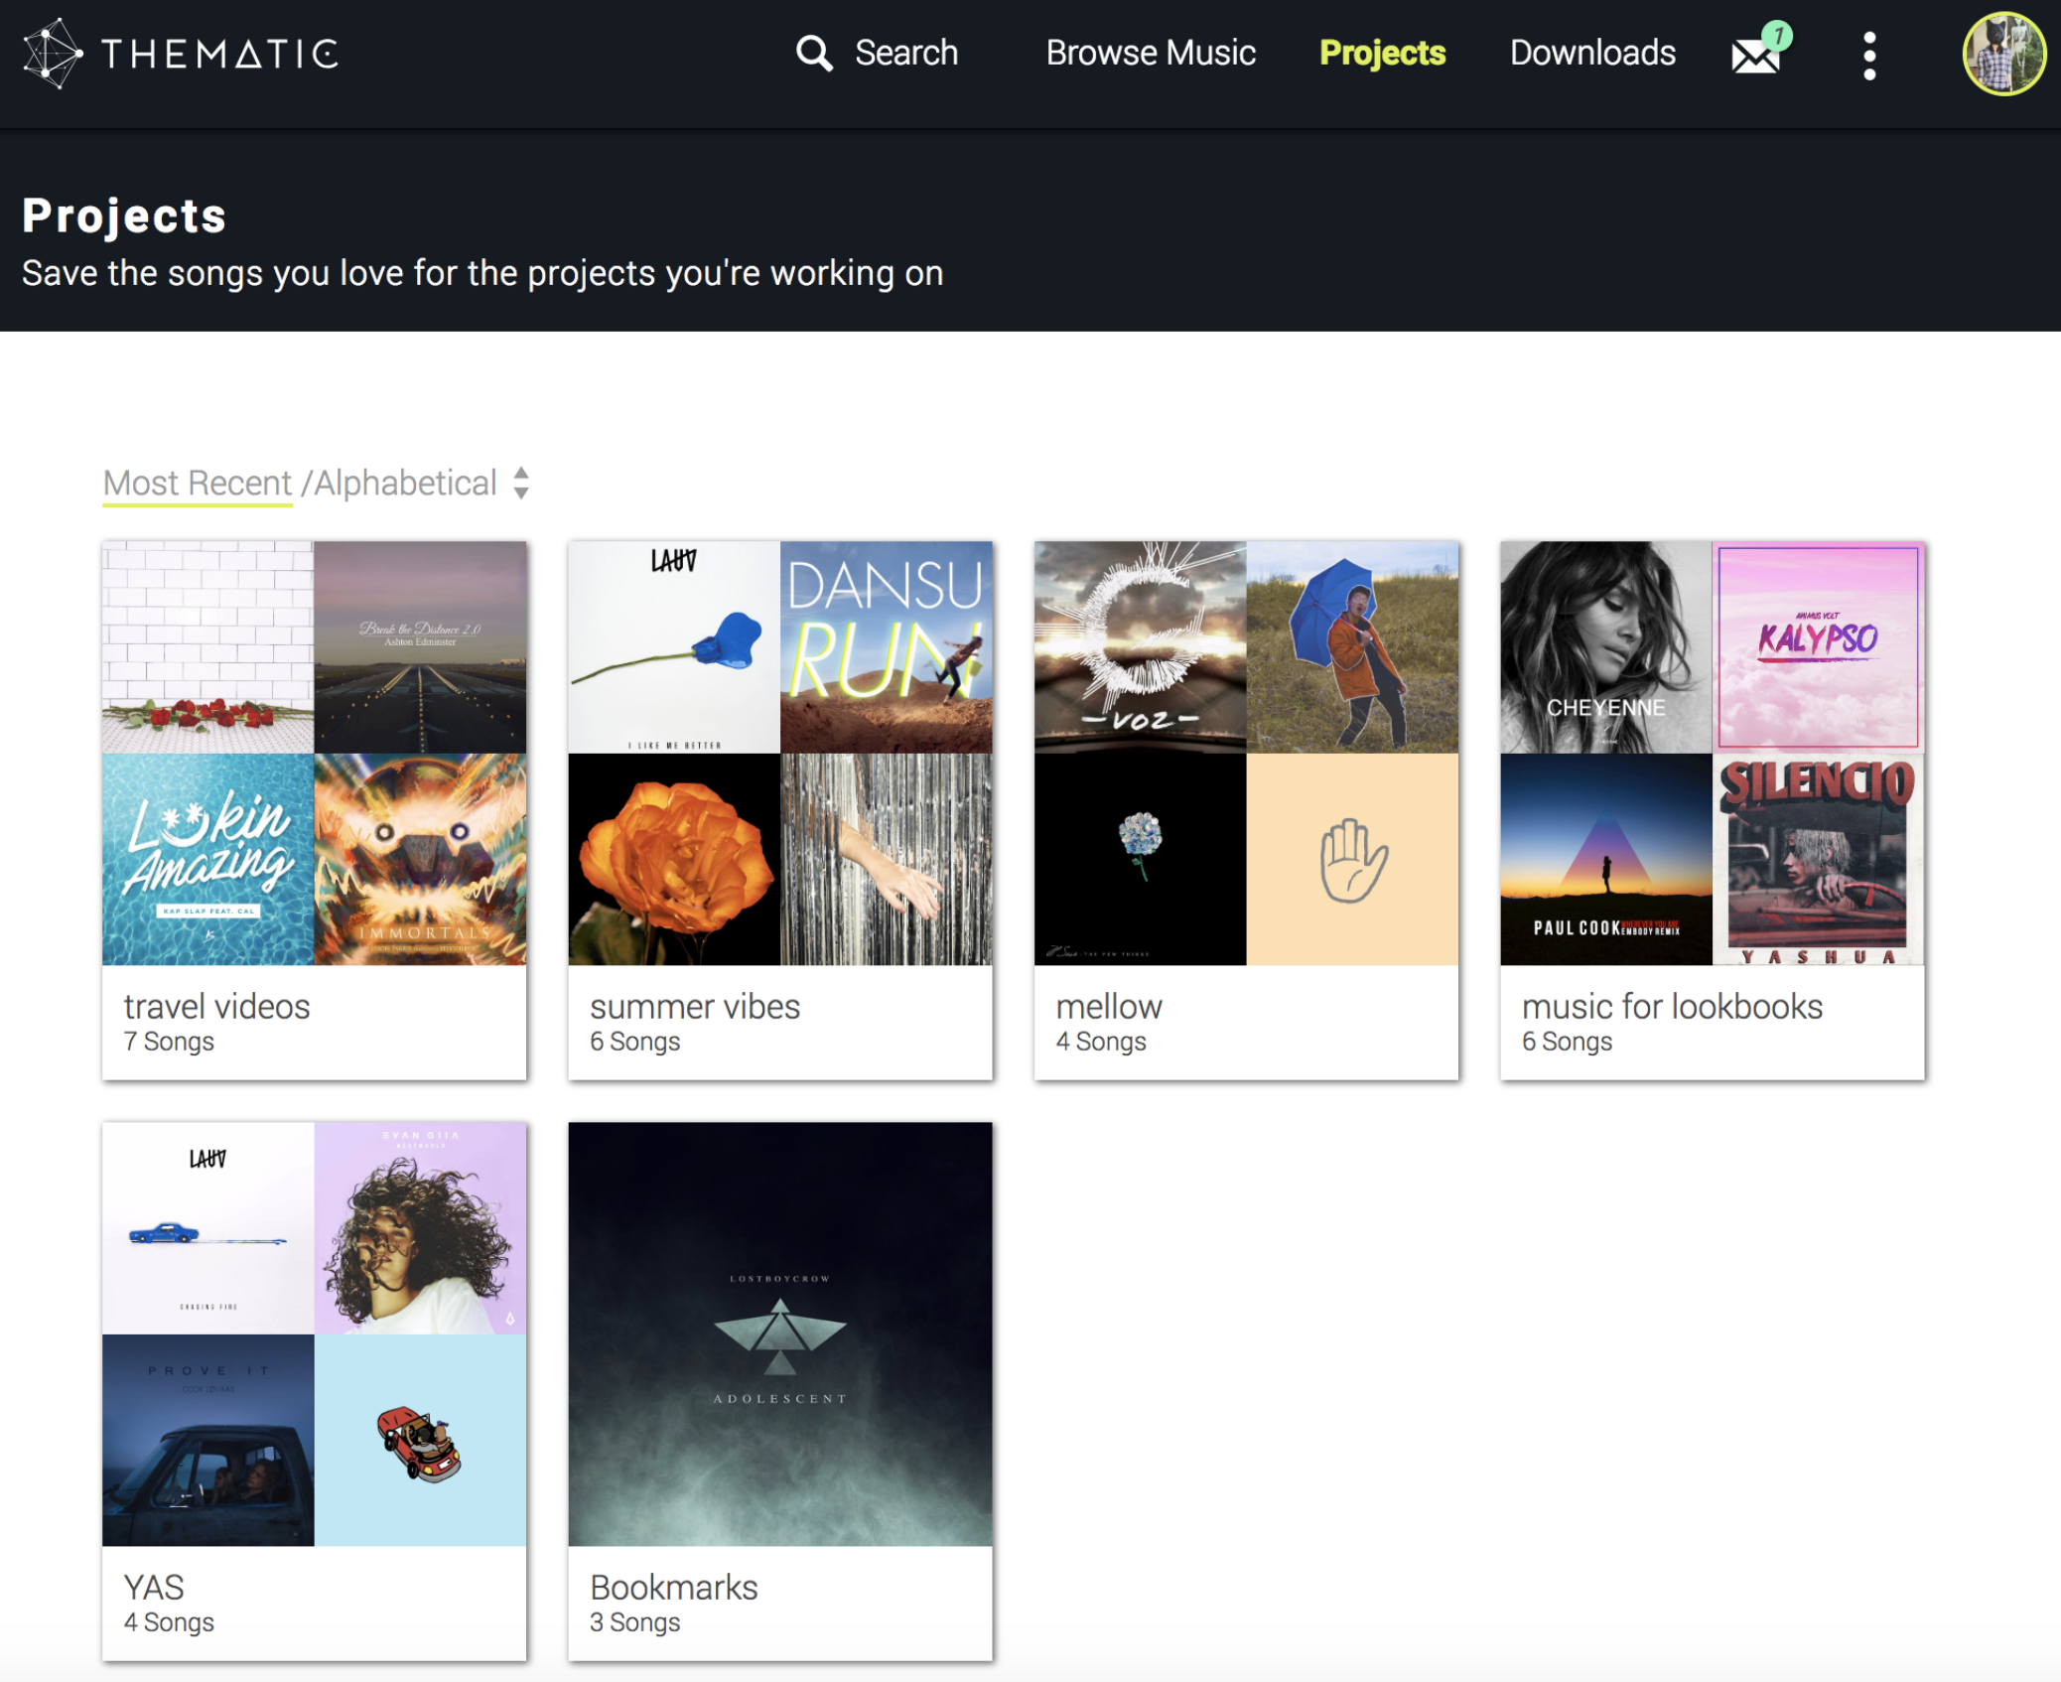
Task: Click the Lookin Amazing album cover
Action: (x=208, y=860)
